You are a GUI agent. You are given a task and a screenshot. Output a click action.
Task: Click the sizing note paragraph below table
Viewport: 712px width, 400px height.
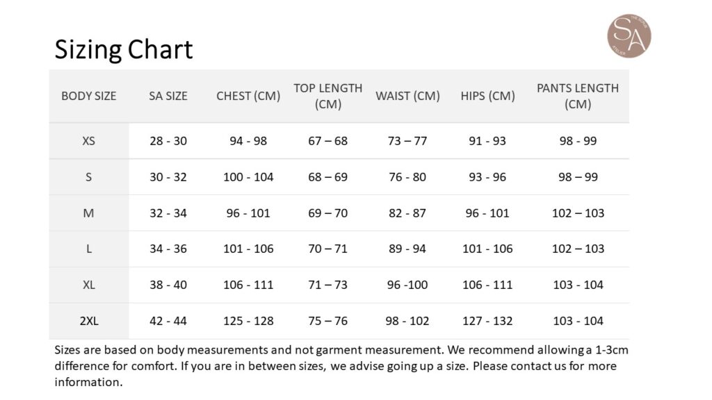tap(341, 365)
